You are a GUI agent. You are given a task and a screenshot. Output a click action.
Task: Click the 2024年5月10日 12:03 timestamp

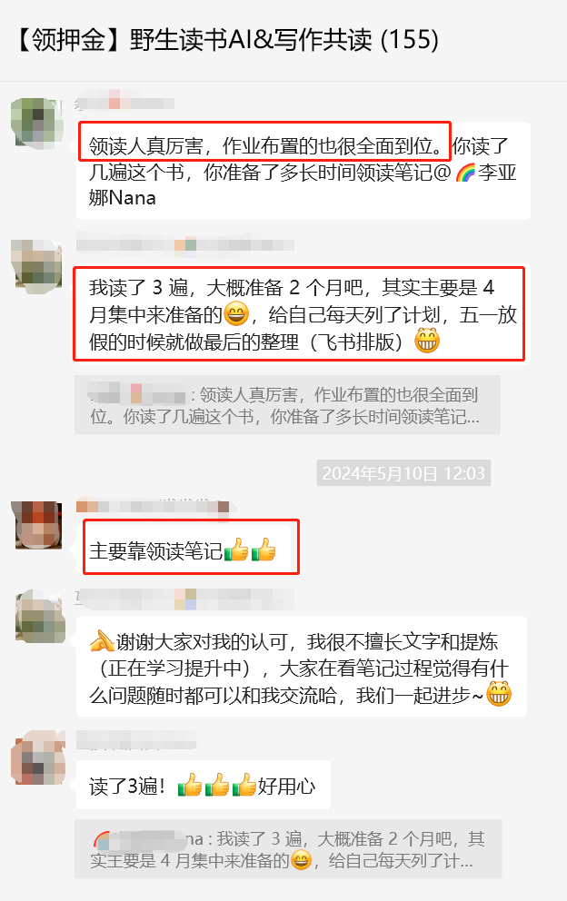click(403, 473)
